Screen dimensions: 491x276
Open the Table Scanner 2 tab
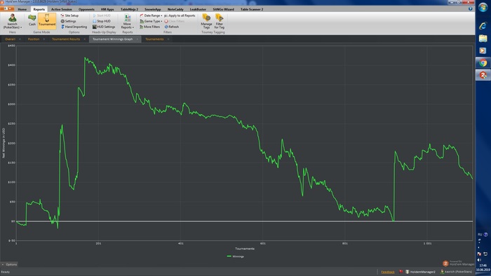point(251,9)
